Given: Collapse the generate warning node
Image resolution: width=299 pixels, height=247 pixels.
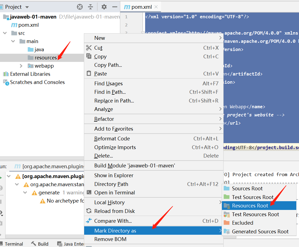Looking at the screenshot, I should pos(25,193).
